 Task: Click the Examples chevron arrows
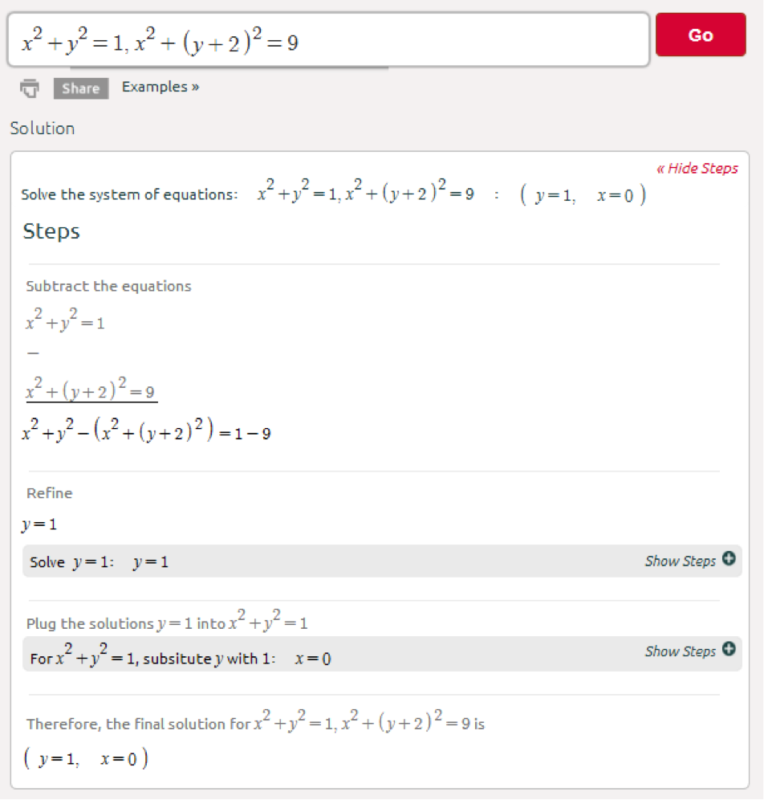(195, 87)
